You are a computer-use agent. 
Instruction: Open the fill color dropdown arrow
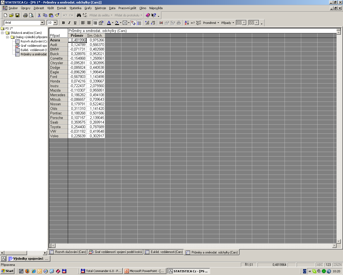pos(121,23)
